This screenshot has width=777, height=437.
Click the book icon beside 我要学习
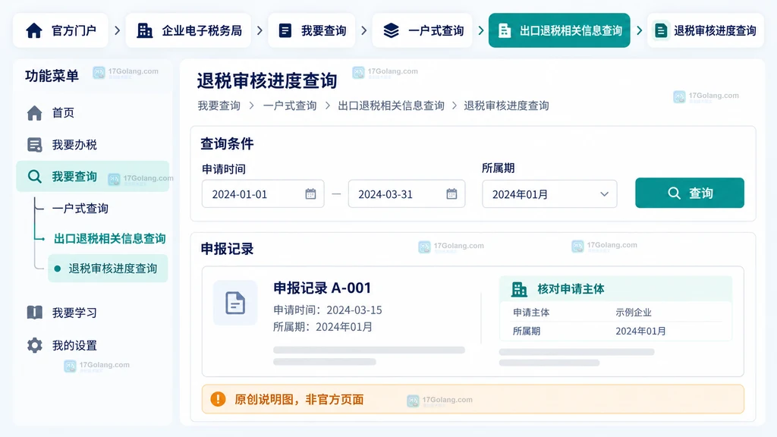pyautogui.click(x=35, y=313)
